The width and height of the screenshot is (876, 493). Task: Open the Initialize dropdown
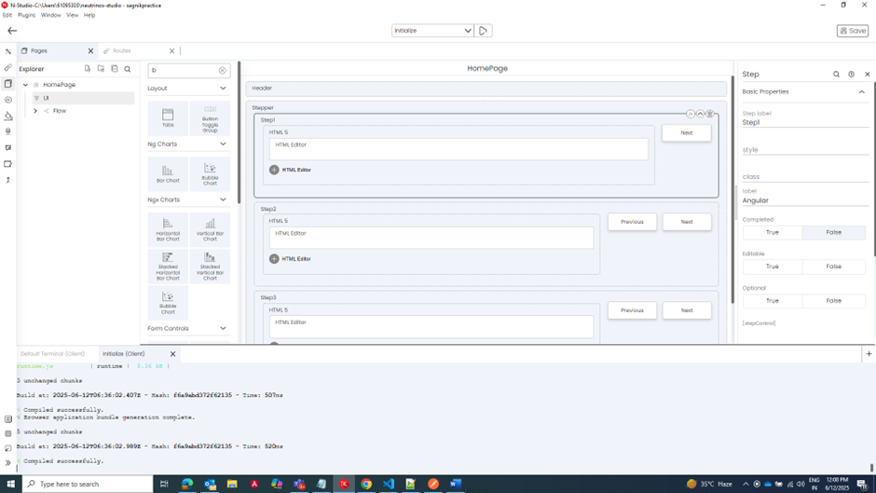coord(432,31)
